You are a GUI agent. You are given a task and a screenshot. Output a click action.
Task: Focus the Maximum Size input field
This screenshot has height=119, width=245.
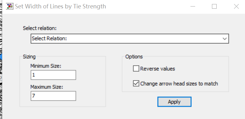[53, 96]
